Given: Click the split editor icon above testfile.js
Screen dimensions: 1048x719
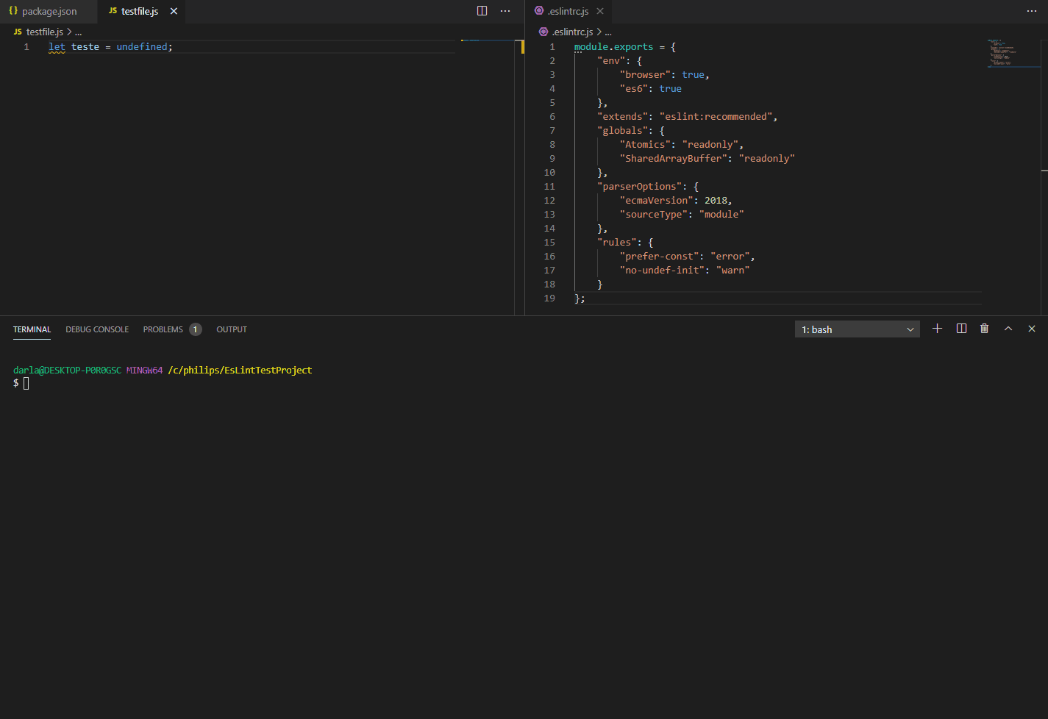Looking at the screenshot, I should (482, 10).
